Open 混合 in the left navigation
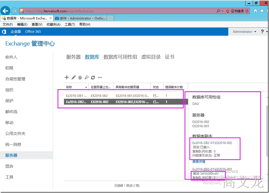This screenshot has height=193, width=269. (x=9, y=166)
